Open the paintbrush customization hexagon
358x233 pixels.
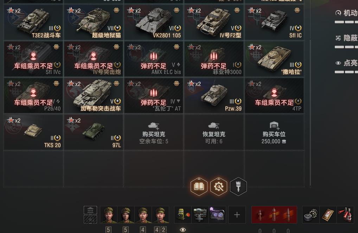(x=238, y=187)
